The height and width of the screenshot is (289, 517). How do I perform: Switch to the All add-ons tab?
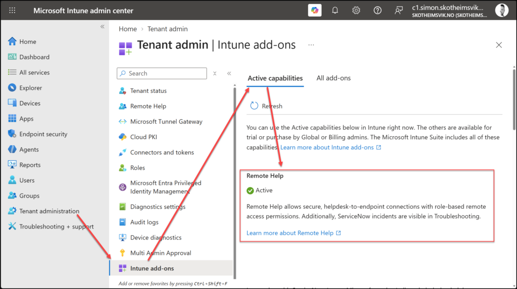point(333,78)
